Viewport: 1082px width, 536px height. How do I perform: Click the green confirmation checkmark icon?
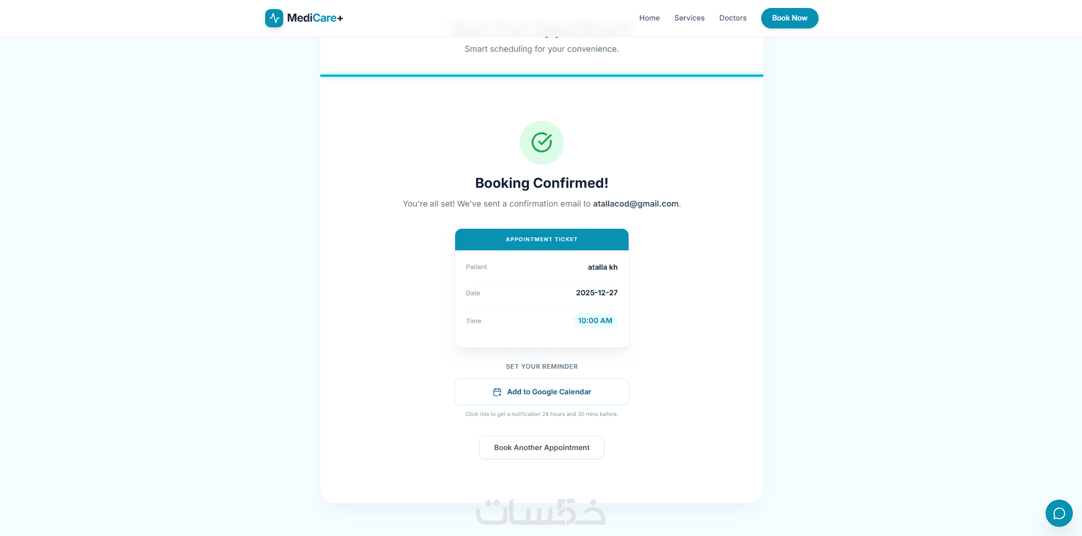point(542,142)
